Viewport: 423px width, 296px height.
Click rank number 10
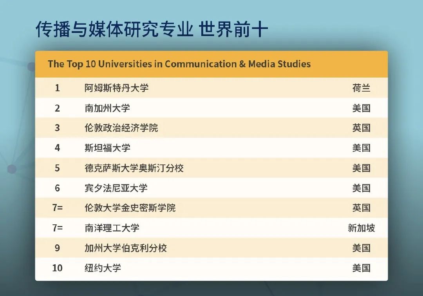coord(57,268)
